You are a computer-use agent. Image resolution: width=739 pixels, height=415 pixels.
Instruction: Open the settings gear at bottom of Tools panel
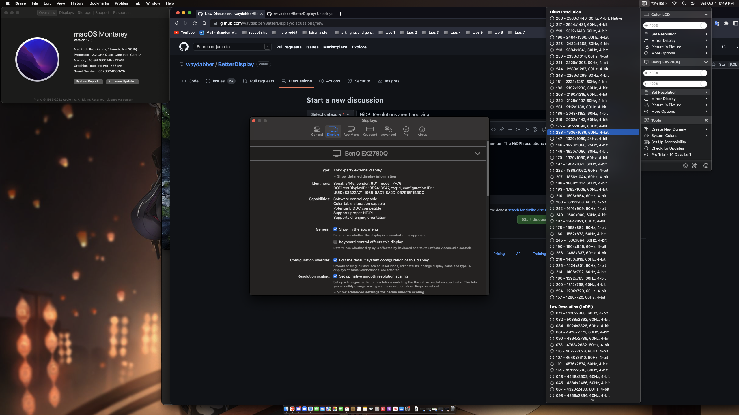(x=686, y=165)
